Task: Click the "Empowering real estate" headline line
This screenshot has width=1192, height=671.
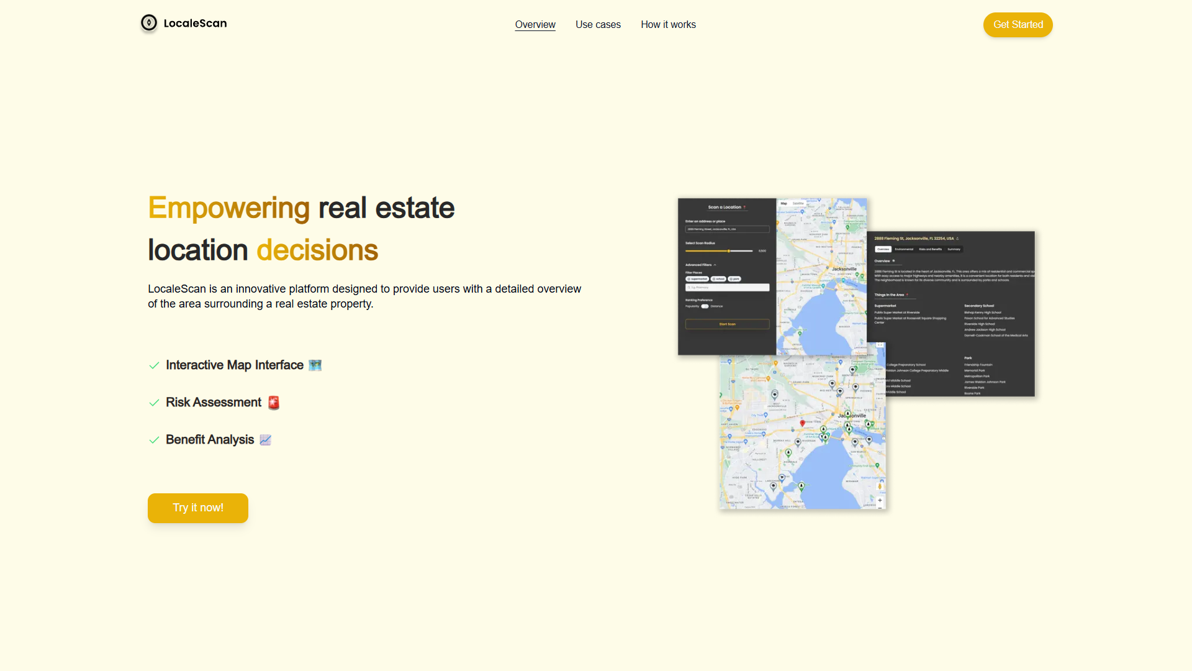Action: [x=301, y=208]
